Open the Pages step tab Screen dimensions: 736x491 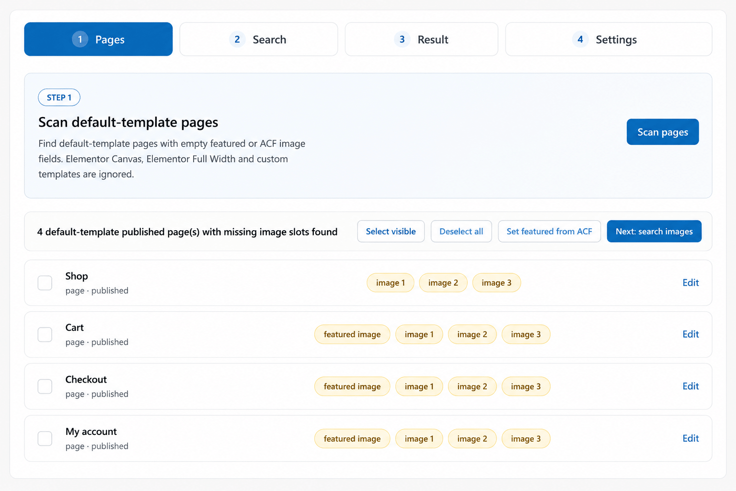(x=98, y=39)
